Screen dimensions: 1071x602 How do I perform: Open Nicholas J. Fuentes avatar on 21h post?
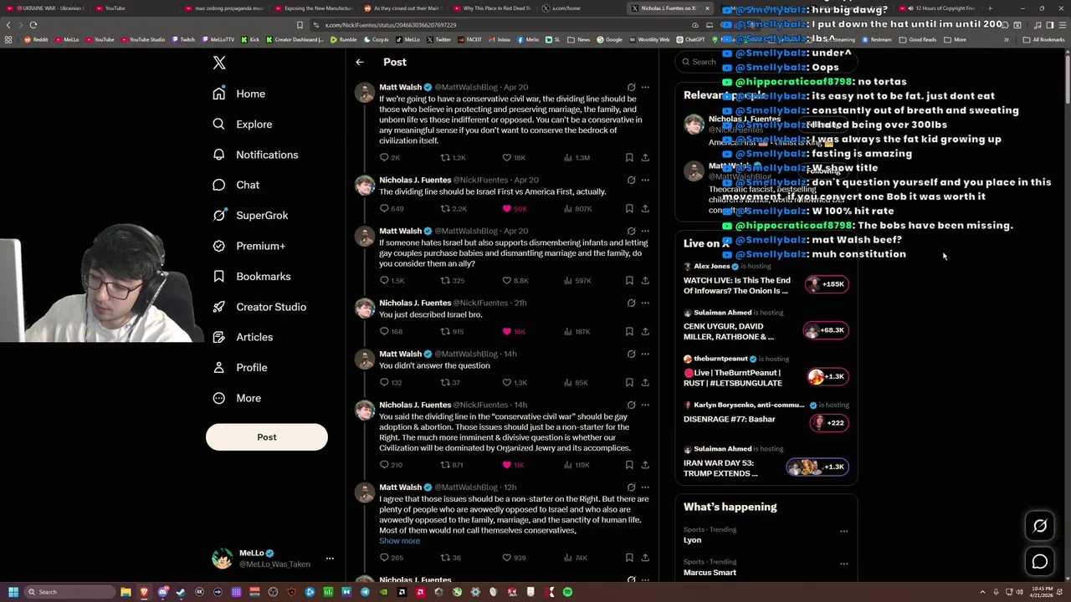pyautogui.click(x=365, y=310)
